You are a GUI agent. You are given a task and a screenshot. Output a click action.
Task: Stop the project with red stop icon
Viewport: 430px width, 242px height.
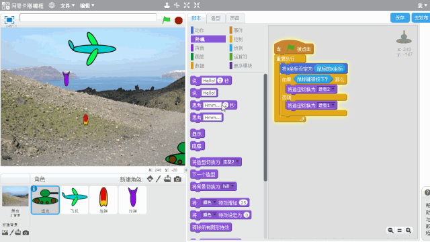[179, 20]
